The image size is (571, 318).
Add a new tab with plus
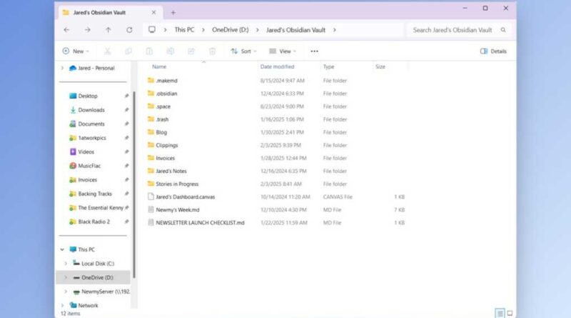[x=173, y=12]
